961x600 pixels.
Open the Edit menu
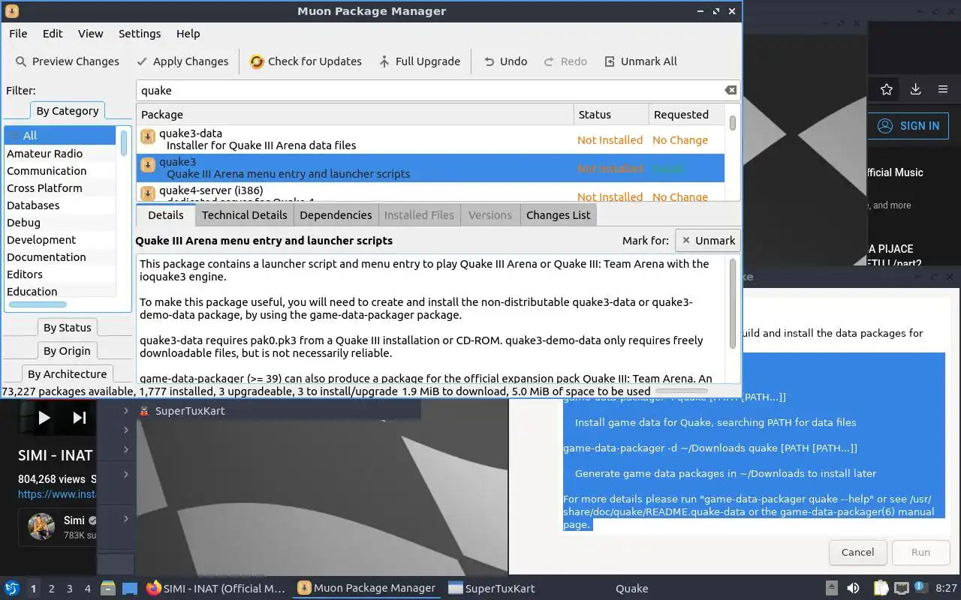(53, 34)
